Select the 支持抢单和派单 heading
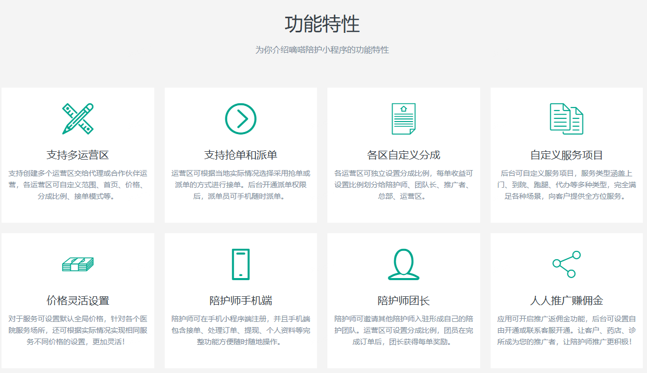Viewport: 647px width, 373px height. point(240,155)
